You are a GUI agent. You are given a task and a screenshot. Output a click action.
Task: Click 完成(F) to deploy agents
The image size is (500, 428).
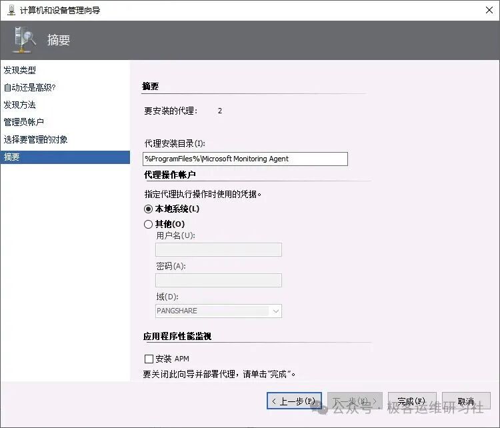(412, 401)
